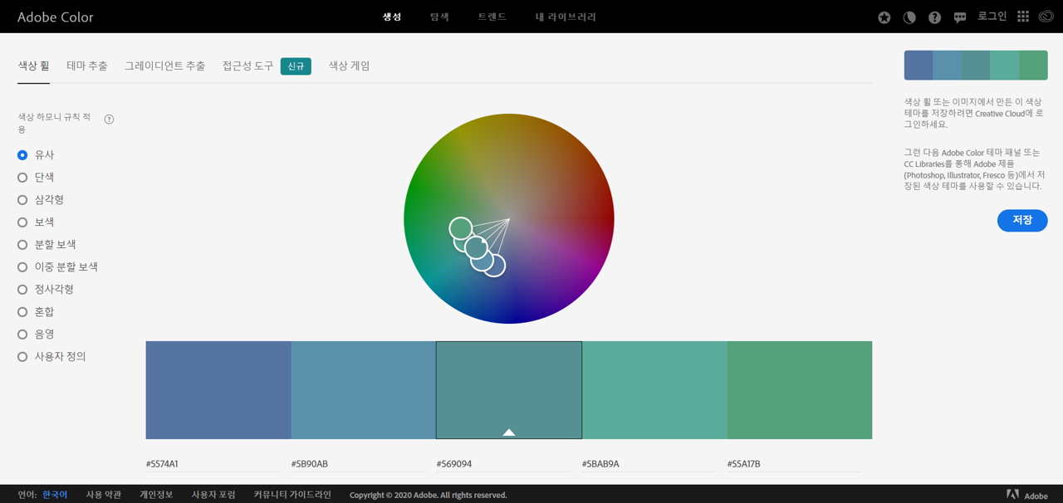Viewport: 1063px width, 503px height.
Task: Click the harmony rule help icon
Action: pos(109,120)
